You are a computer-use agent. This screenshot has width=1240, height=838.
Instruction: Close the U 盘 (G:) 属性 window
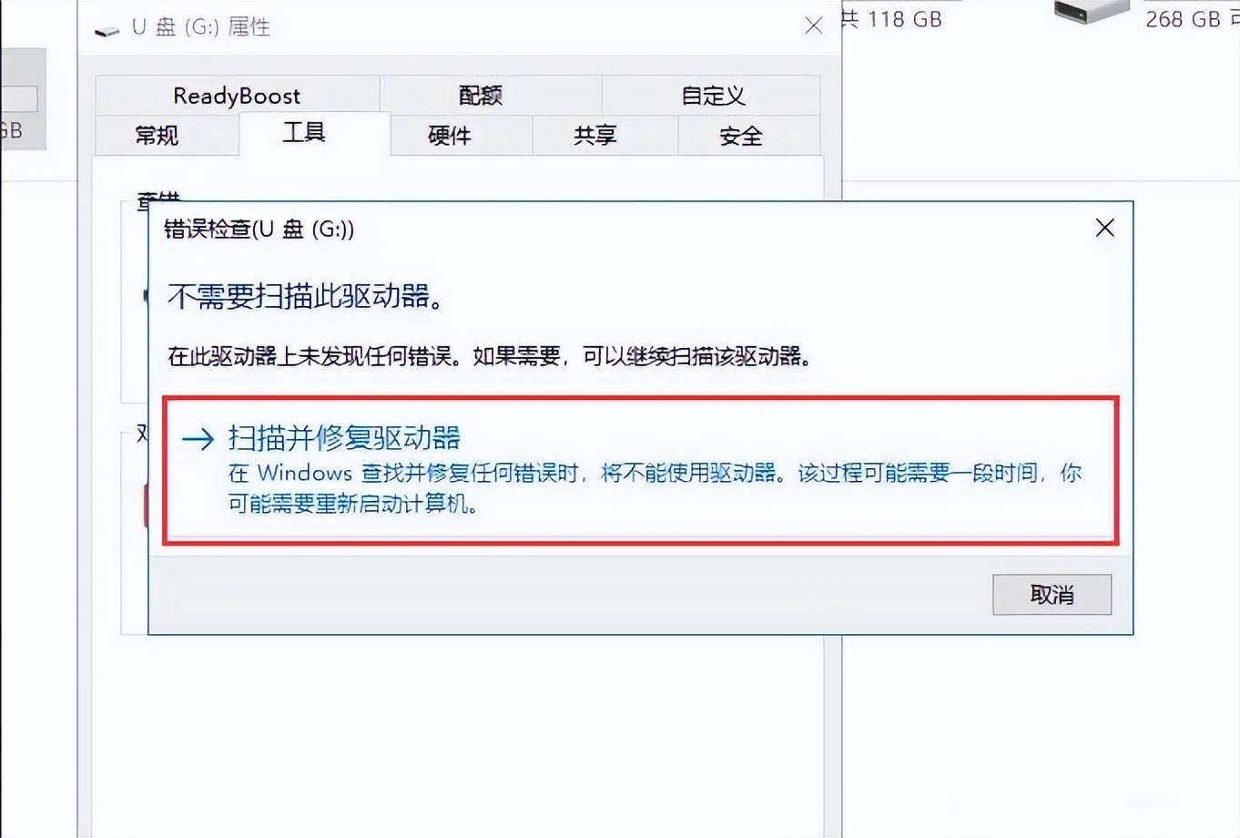pos(813,26)
